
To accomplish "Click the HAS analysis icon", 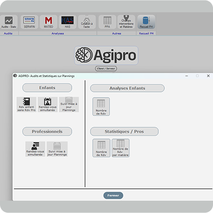I will pyautogui.click(x=68, y=22).
